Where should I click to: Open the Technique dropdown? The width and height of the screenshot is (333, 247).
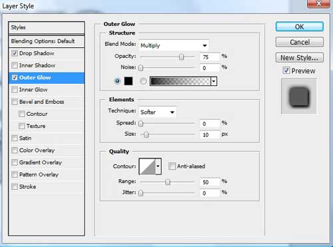point(157,112)
